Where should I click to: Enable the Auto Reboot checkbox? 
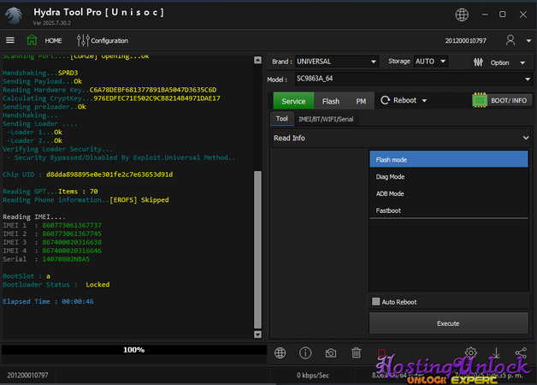[x=376, y=301]
